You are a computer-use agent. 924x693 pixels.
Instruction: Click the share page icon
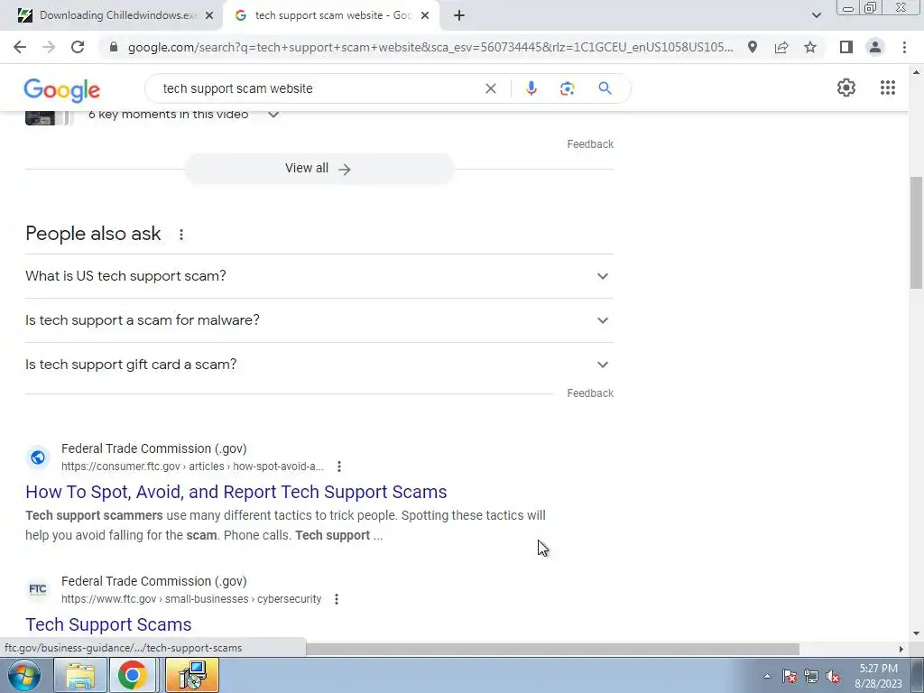click(x=781, y=47)
